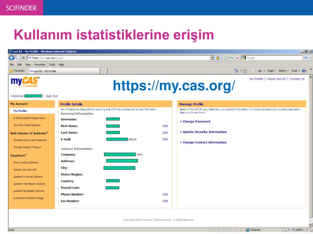The image size is (313, 234).
Task: Click the Read Mail envelope icon
Action: (254, 71)
